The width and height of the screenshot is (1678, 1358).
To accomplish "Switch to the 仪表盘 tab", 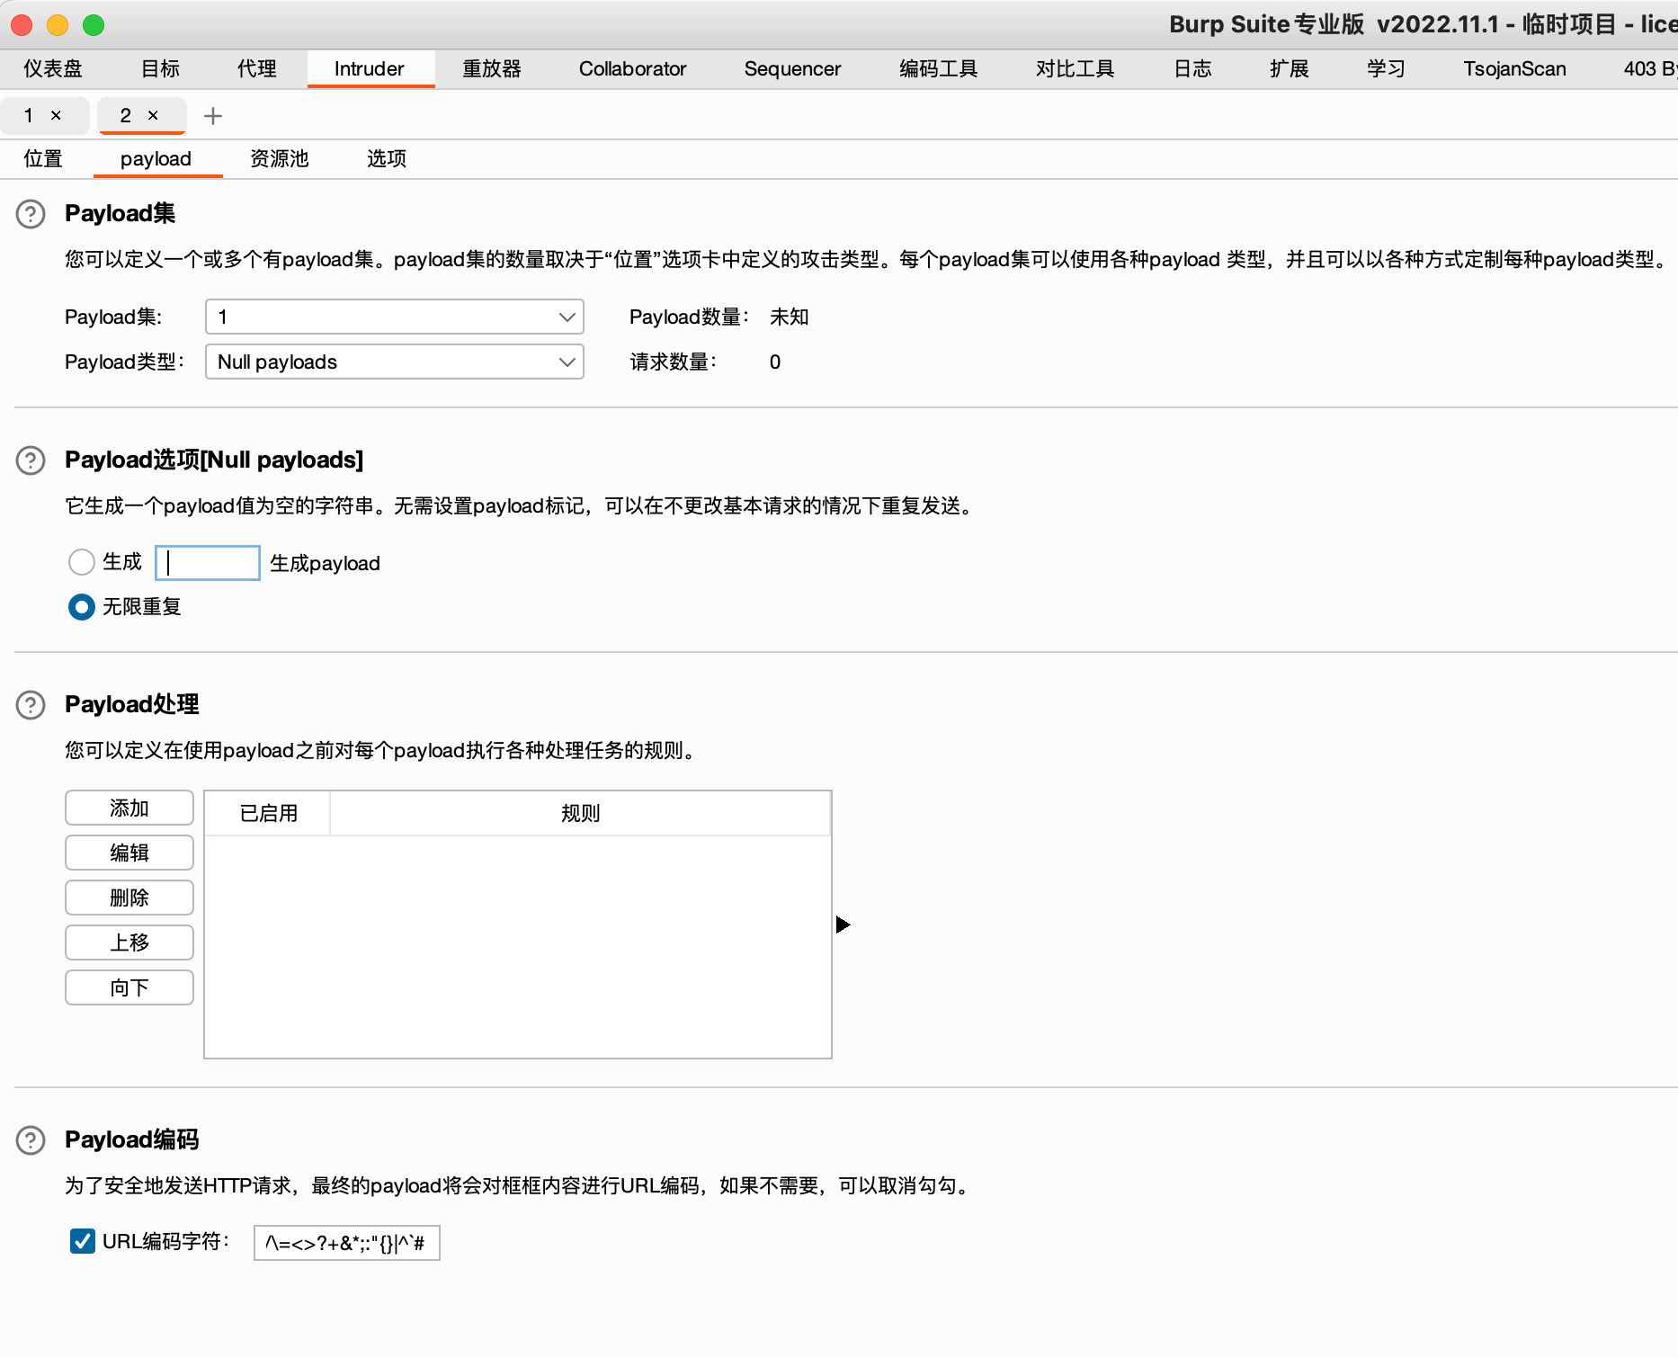I will [x=53, y=69].
